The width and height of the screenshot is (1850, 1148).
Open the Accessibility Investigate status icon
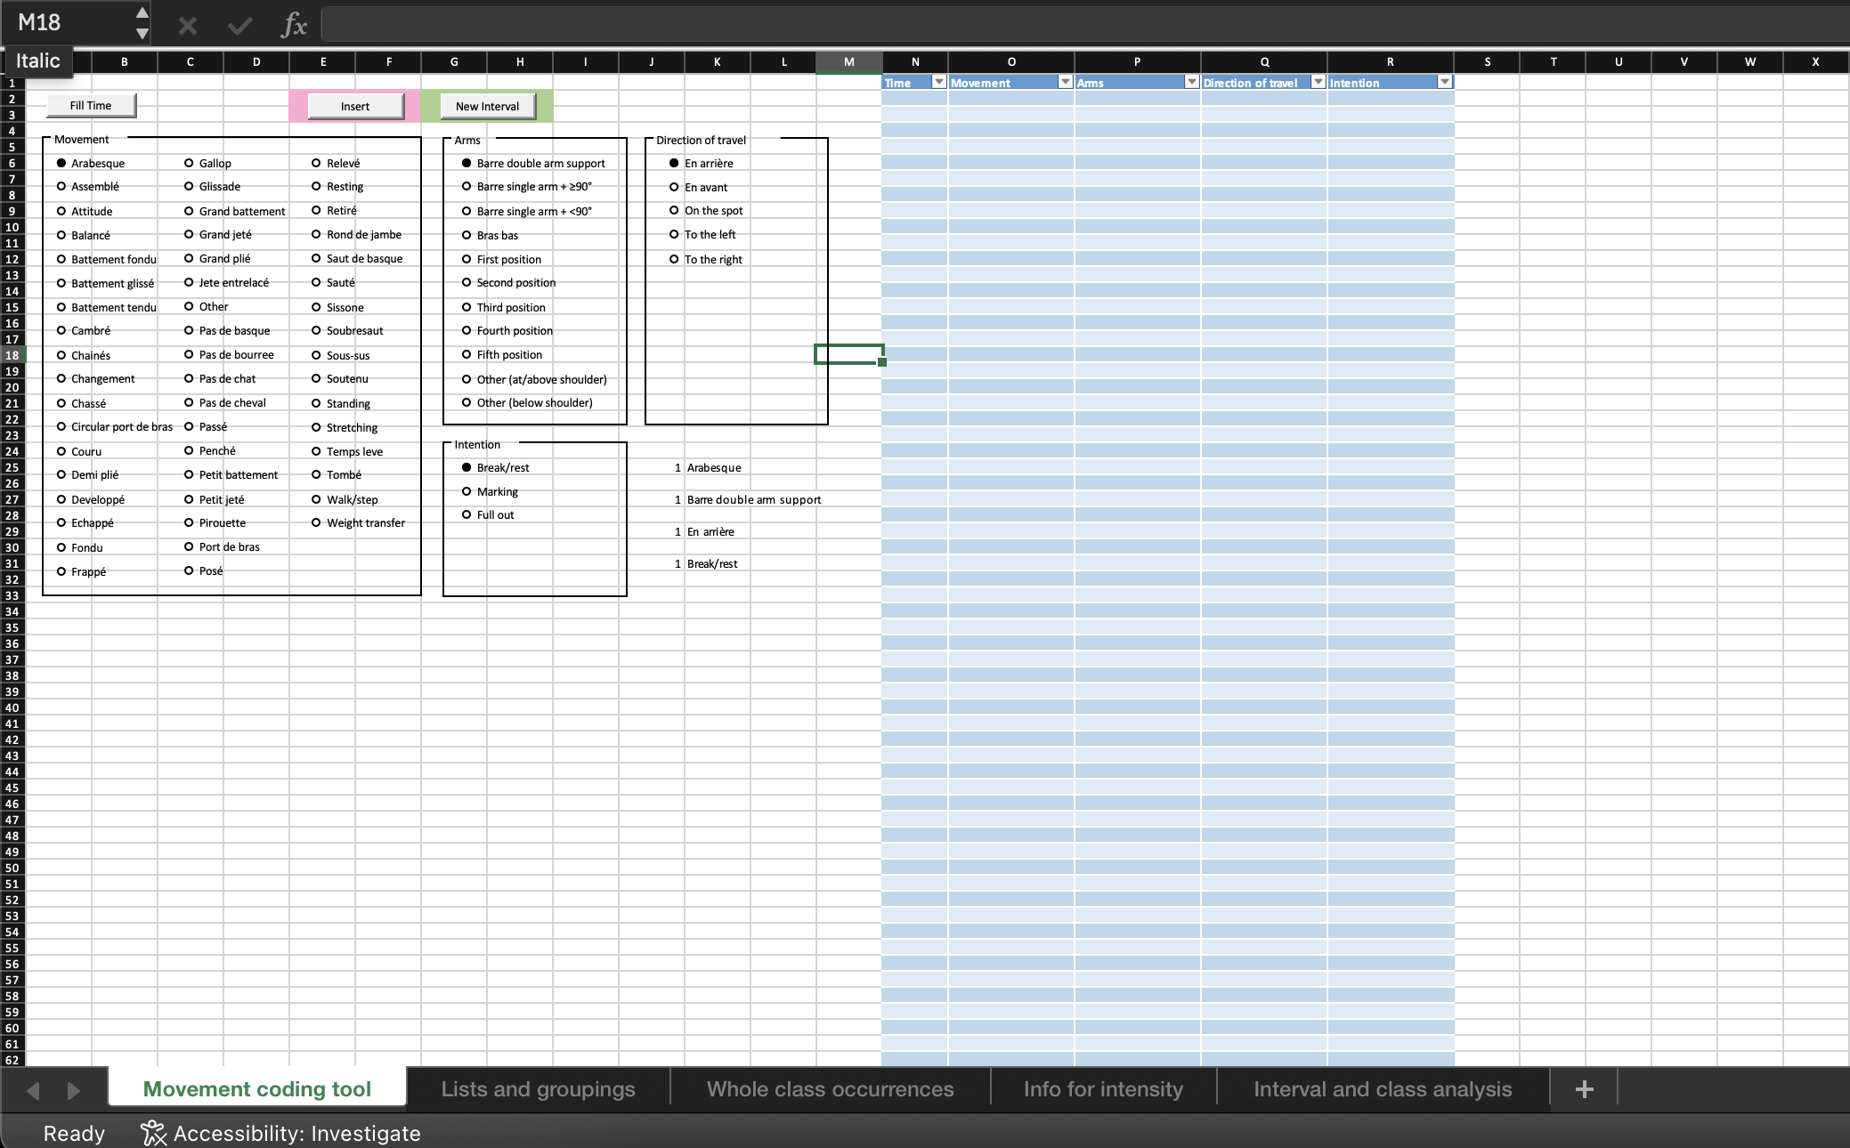[x=153, y=1133]
